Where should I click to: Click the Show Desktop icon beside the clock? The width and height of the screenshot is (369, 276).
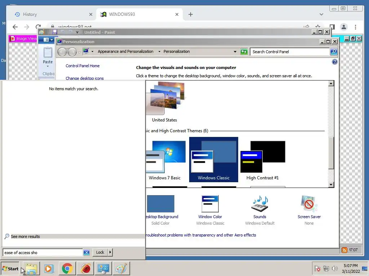pyautogui.click(x=365, y=268)
